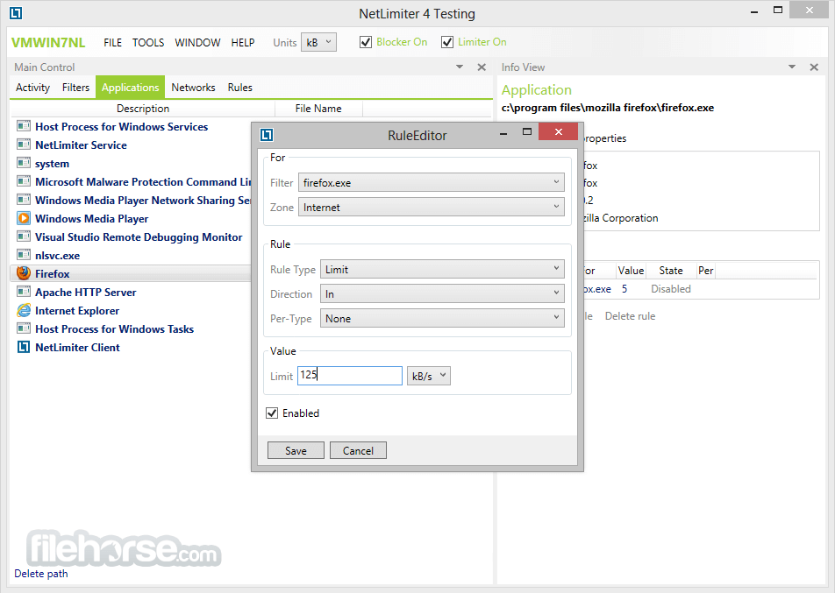
Task: Click the Apache HTTP Server icon
Action: point(24,292)
